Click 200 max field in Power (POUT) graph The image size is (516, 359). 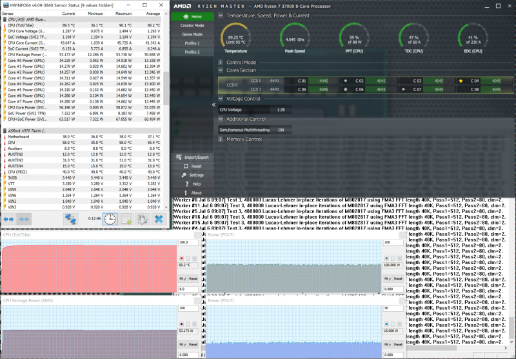393,243
